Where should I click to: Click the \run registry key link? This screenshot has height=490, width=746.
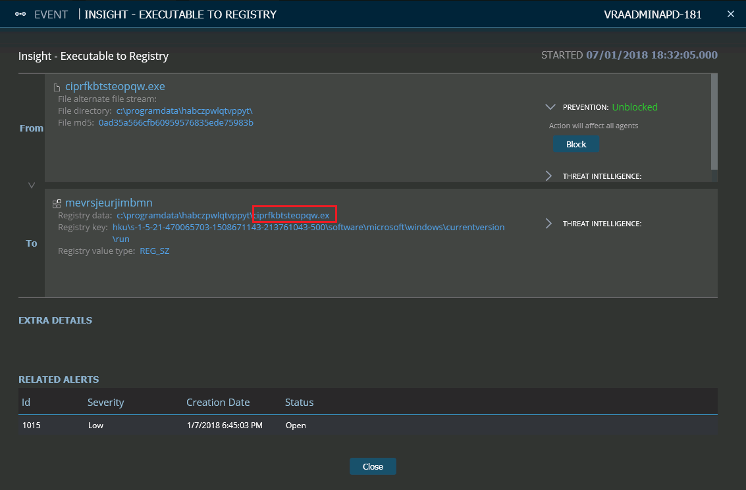[121, 239]
